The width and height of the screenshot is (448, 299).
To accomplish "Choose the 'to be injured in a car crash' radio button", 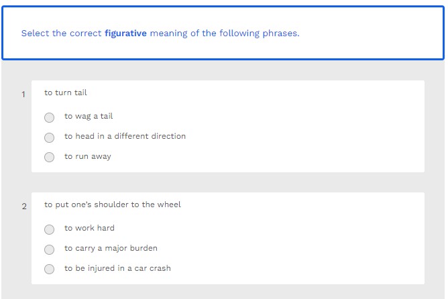I will tap(50, 270).
